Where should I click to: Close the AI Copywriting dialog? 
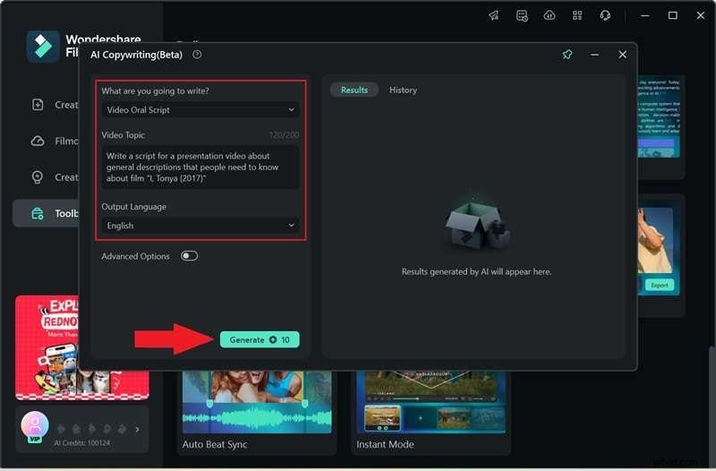(622, 55)
